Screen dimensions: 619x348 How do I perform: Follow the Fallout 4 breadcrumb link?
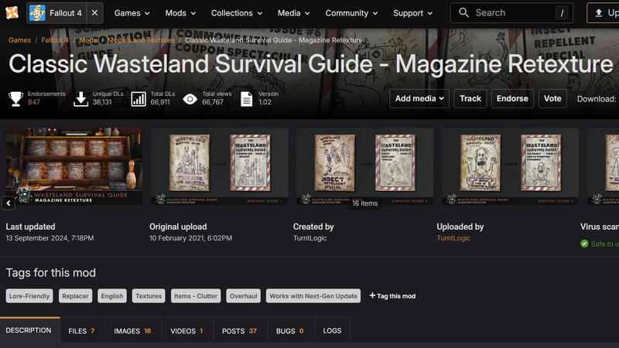(x=55, y=40)
